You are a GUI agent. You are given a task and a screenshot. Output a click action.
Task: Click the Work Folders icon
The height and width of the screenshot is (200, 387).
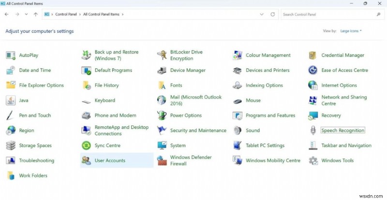click(11, 175)
